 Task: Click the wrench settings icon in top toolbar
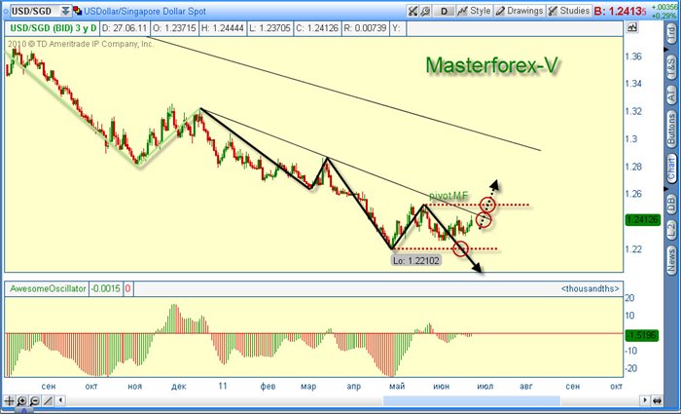tap(413, 12)
